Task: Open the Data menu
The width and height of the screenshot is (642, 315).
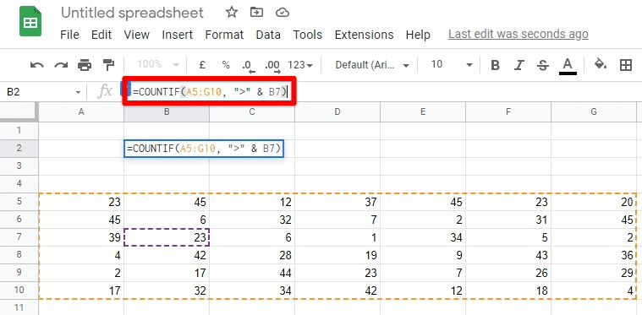Action: coord(268,35)
